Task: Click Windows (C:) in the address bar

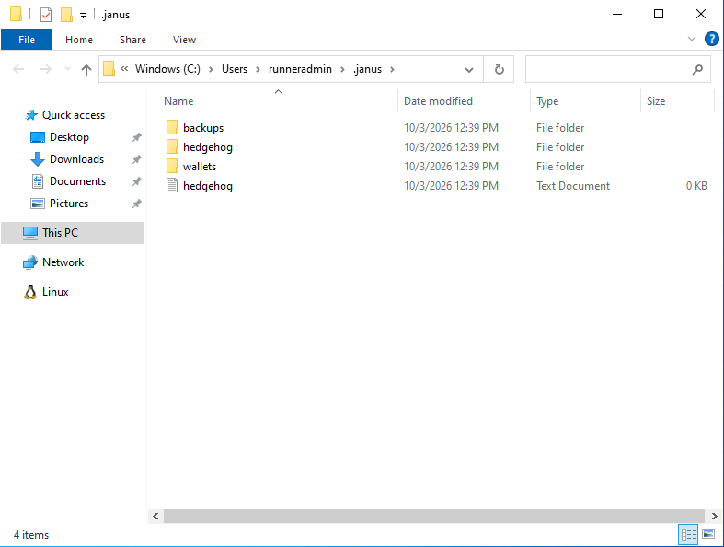Action: (167, 69)
